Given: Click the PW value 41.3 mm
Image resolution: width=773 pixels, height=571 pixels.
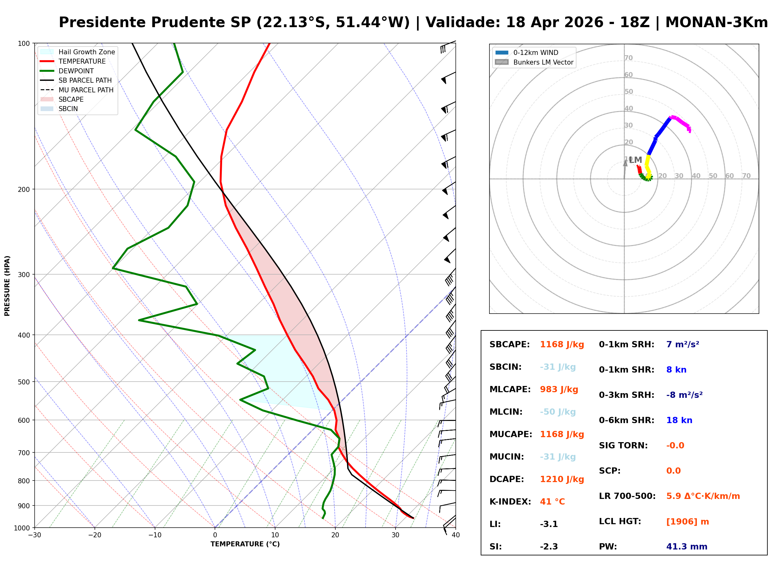Looking at the screenshot, I should pos(687,547).
